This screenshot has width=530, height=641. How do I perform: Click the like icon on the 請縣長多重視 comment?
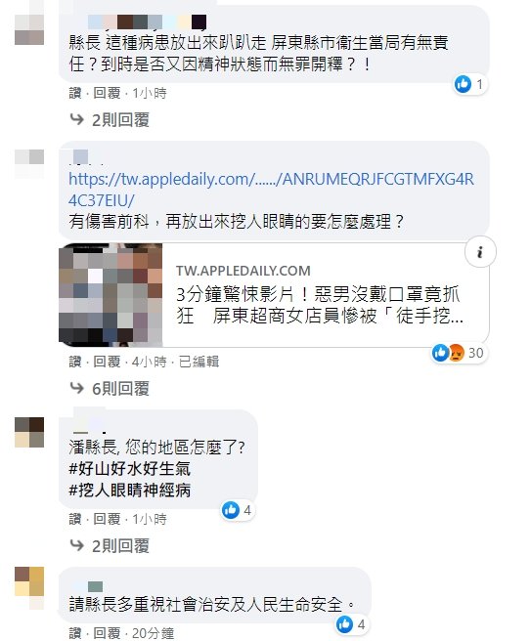[x=344, y=624]
